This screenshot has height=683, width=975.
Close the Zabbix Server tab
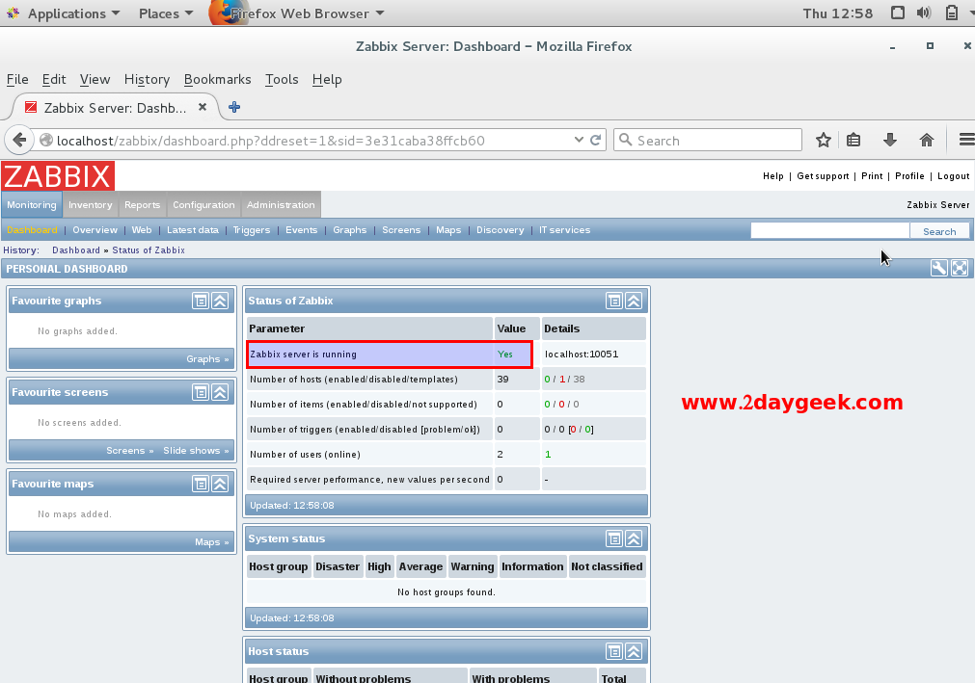tap(203, 107)
